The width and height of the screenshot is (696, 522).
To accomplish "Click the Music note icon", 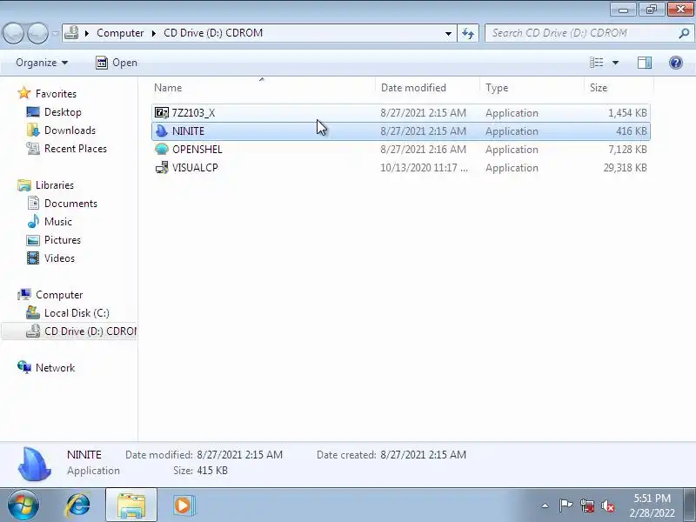I will (x=33, y=221).
